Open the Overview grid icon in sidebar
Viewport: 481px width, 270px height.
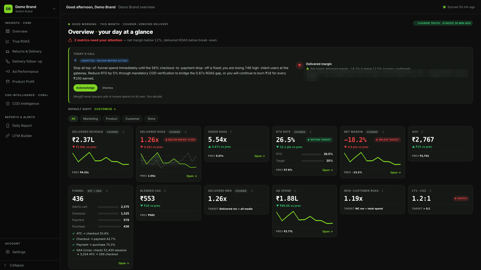tap(8, 31)
